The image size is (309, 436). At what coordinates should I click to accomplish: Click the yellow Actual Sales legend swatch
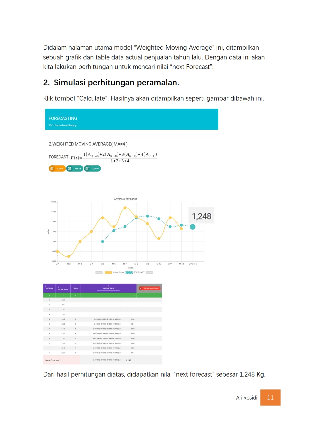[108, 272]
